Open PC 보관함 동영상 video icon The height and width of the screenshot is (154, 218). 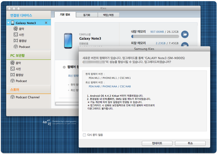[13, 75]
